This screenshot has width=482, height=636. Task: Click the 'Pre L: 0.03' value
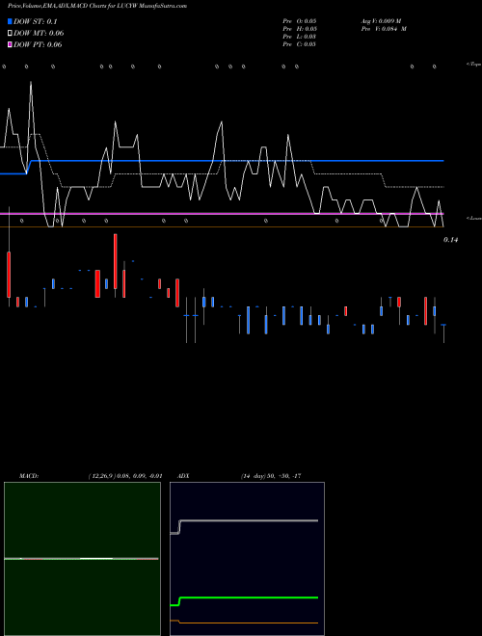click(300, 37)
